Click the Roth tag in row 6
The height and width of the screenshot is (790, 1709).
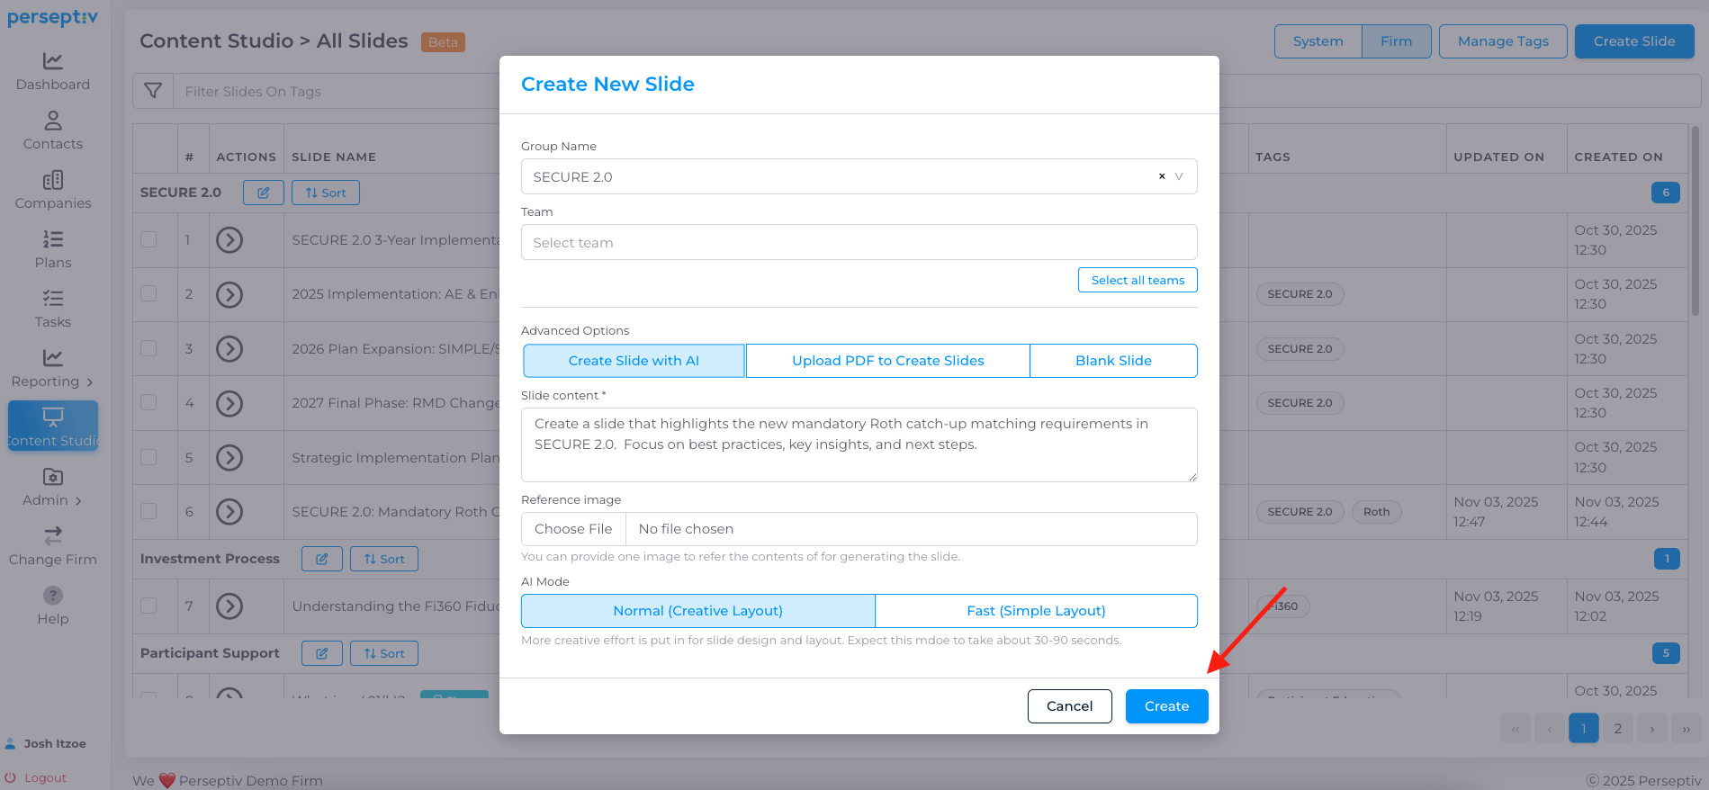pos(1376,512)
